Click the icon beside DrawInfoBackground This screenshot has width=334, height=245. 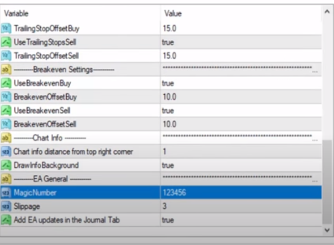(x=6, y=165)
